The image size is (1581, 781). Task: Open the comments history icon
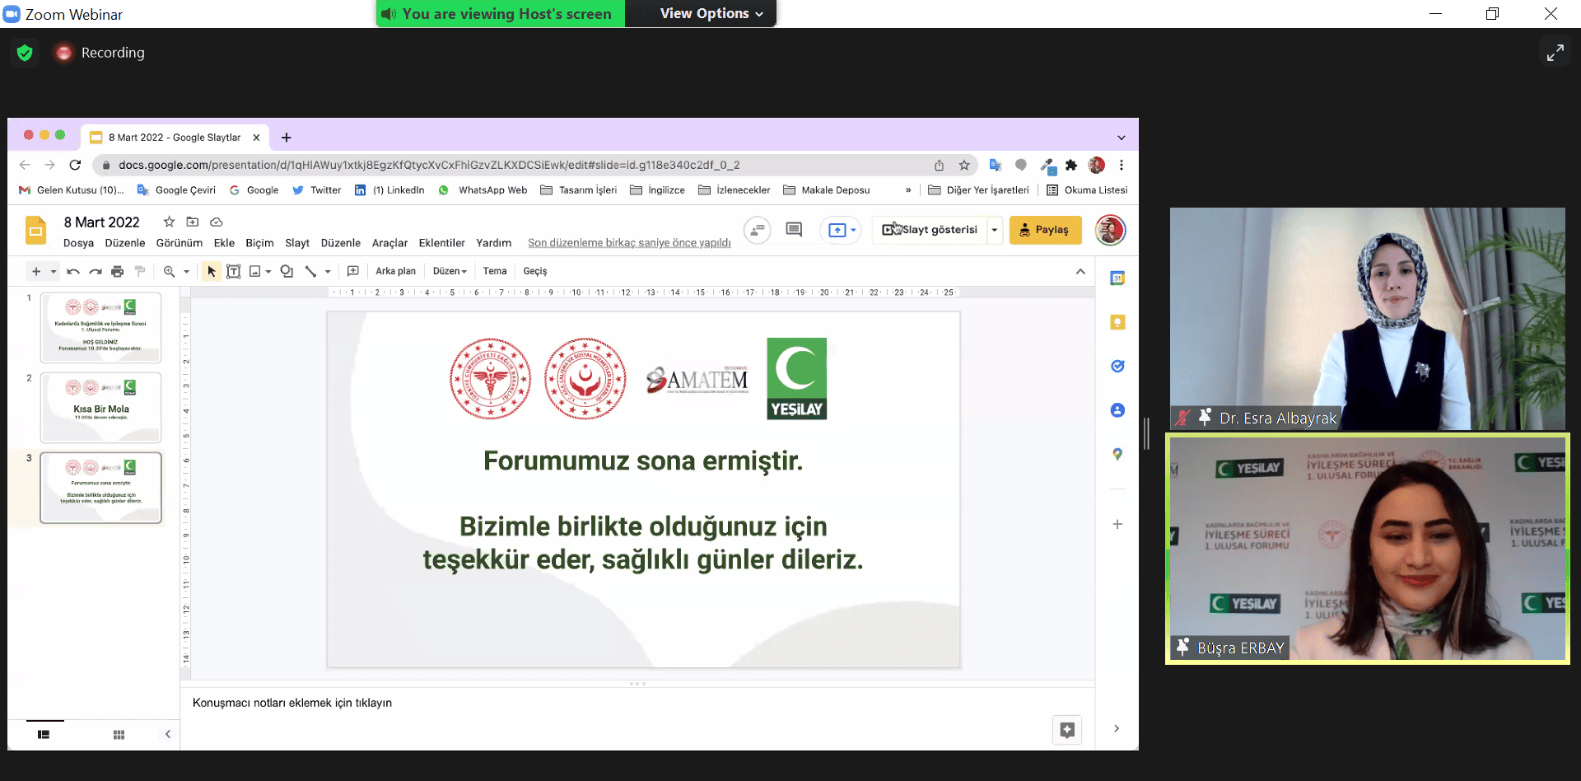tap(794, 230)
